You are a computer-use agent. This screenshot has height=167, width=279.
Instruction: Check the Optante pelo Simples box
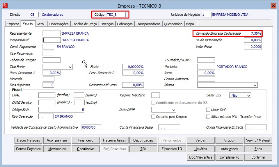tap(153, 117)
